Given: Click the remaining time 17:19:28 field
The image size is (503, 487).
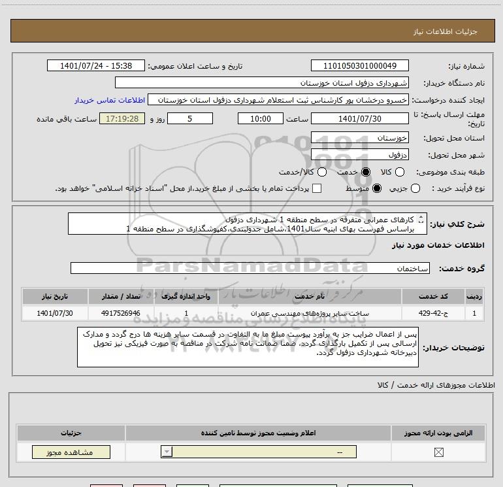Looking at the screenshot, I should [x=122, y=118].
